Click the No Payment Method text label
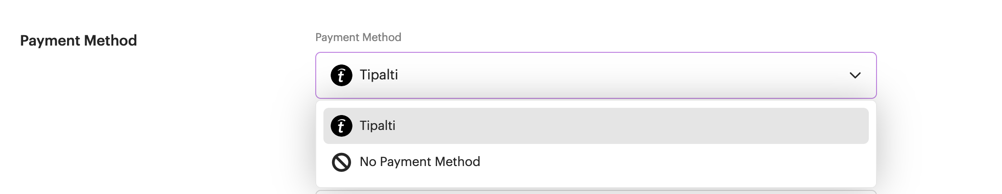Viewport: 1002px width, 194px height. (x=419, y=162)
